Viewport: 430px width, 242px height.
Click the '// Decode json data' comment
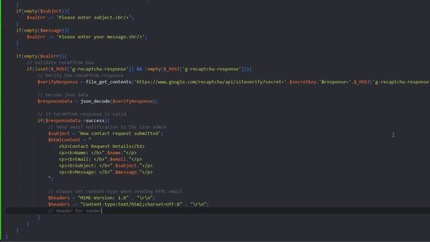[63, 95]
